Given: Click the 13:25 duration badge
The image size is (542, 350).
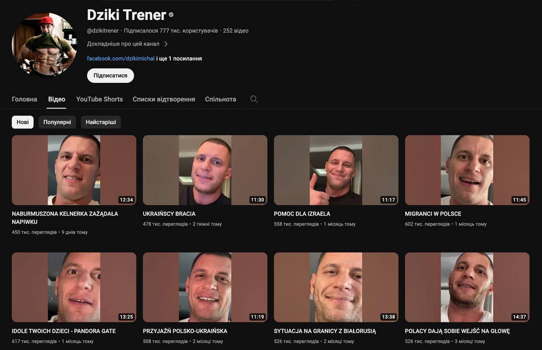Looking at the screenshot, I should [126, 317].
